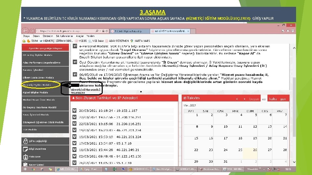Viewport: 312px width, 175px height.
Task: Click the icon beside 17/03/2021 visit entry
Action: tap(74, 143)
